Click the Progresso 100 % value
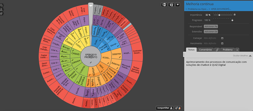253x111 pixels. coord(207,20)
